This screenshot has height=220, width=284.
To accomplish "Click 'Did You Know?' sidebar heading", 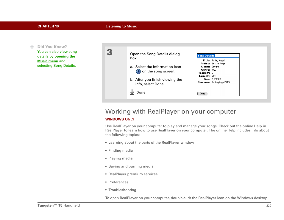I will click(52, 47).
